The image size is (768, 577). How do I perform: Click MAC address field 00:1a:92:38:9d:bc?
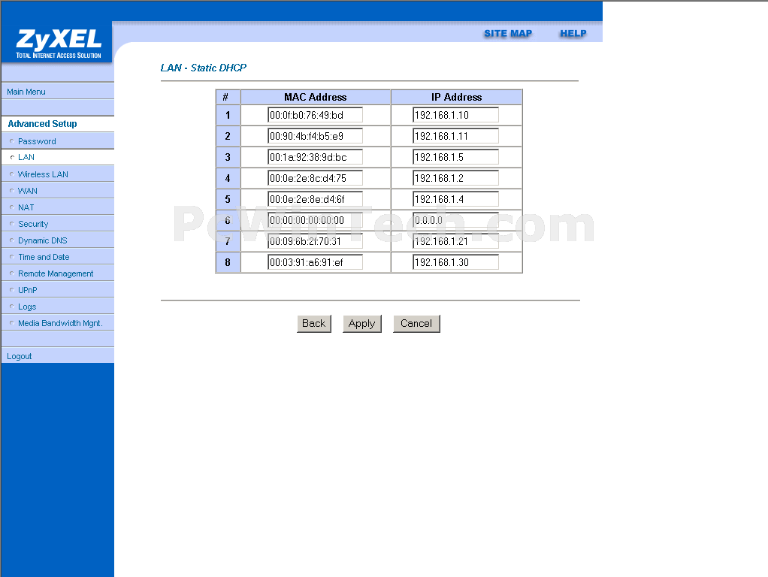[316, 157]
